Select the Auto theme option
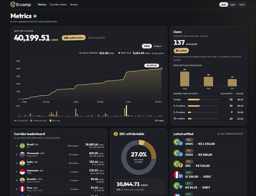 tap(224, 5)
